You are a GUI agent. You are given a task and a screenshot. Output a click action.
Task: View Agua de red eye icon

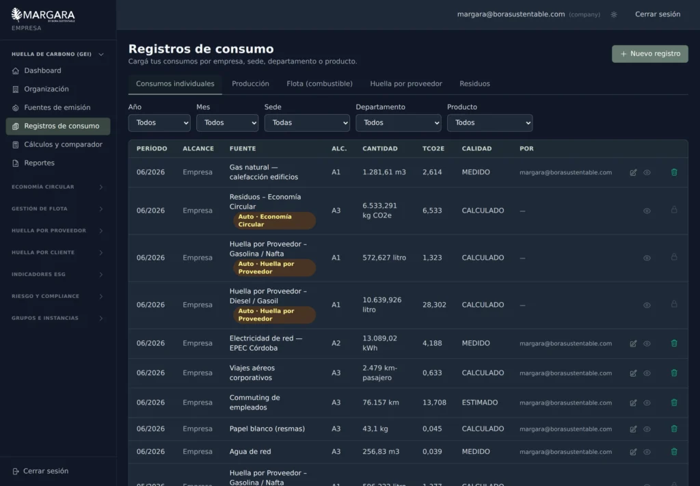point(647,452)
